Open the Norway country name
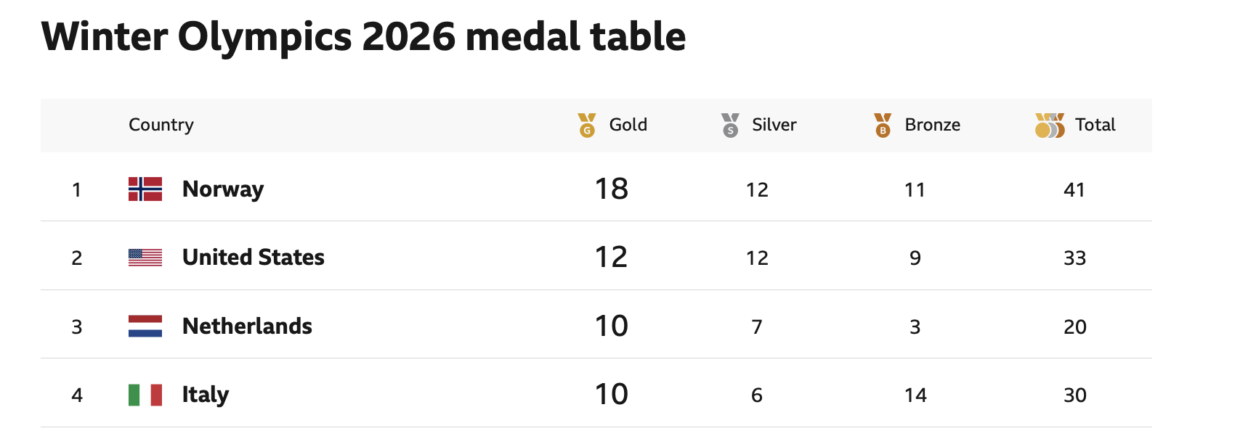The width and height of the screenshot is (1248, 431). point(223,189)
